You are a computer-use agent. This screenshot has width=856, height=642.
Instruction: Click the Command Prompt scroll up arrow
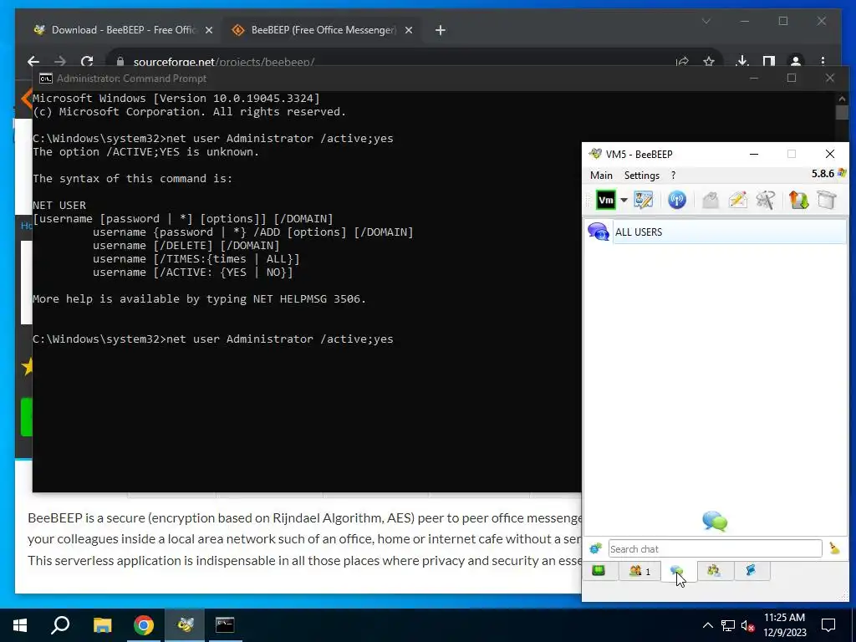pyautogui.click(x=842, y=99)
